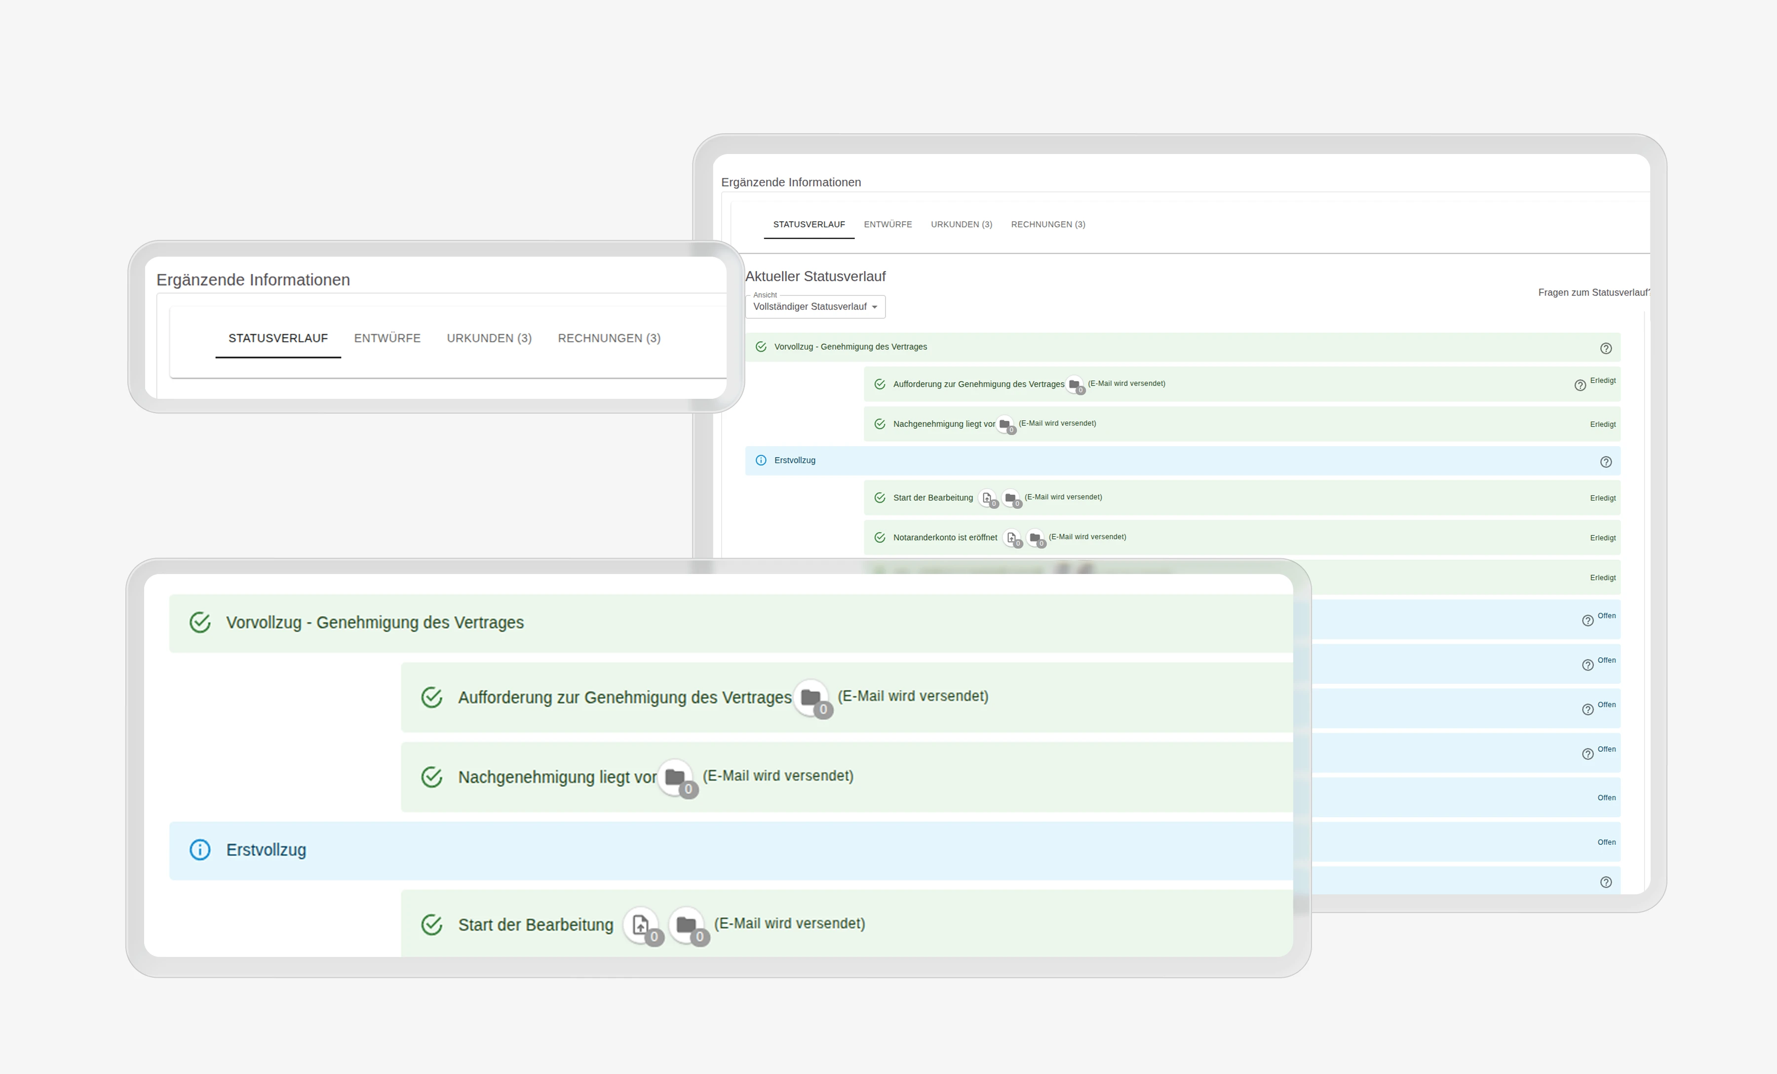Open enlarged folder icon beside Nachgenehmigung liegt vor

tap(675, 777)
